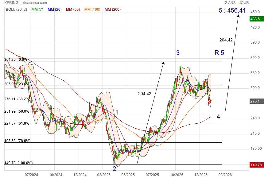Click the KERING - abcbourse.com chart title
The image size is (264, 178).
[25, 3]
